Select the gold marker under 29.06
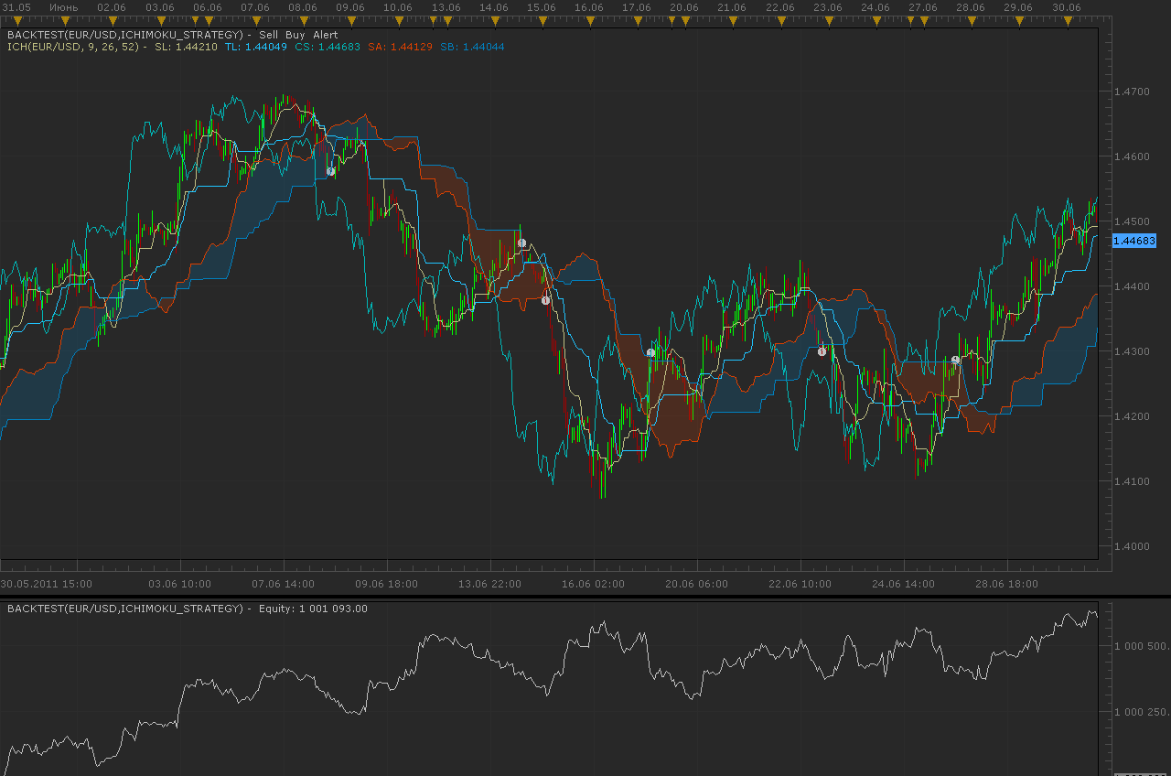The image size is (1171, 776). (x=1018, y=19)
